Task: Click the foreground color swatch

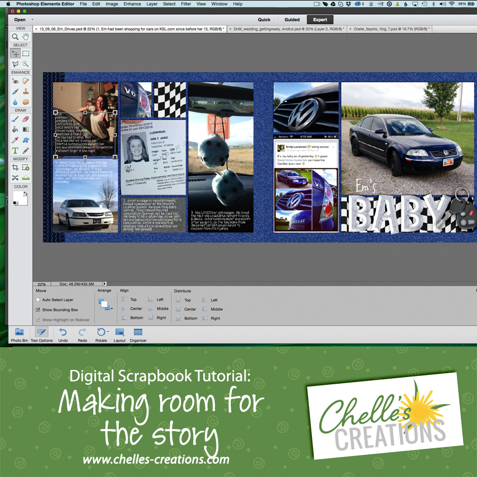Action: 18,195
